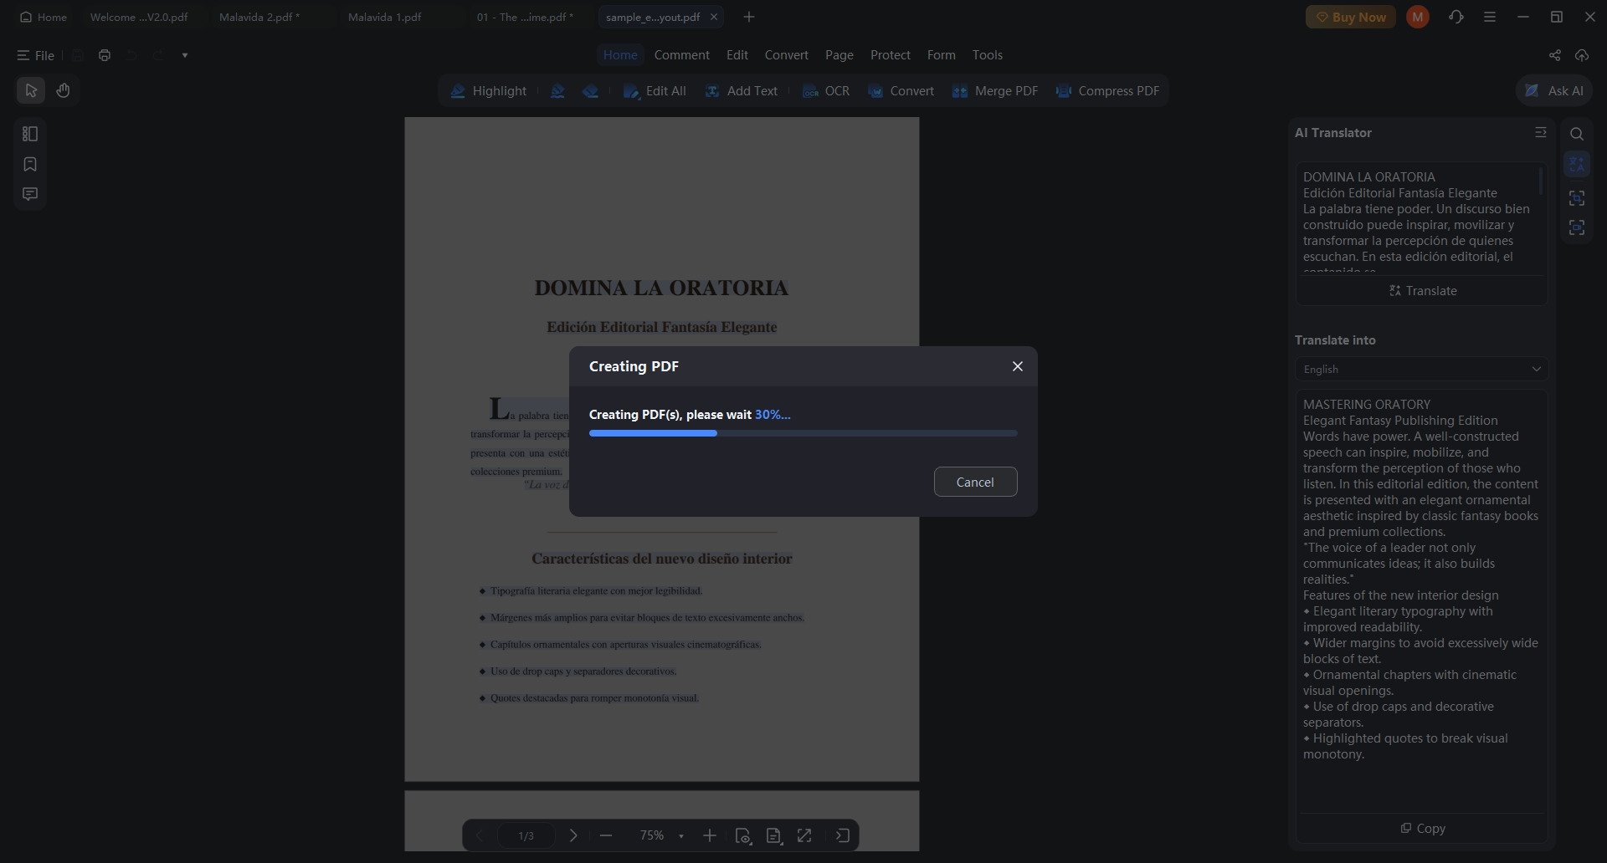Viewport: 1607px width, 863px height.
Task: Click the page number field 1/3
Action: click(x=526, y=835)
